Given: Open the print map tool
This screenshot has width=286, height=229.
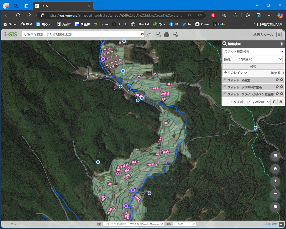Looking at the screenshot, I should point(167,34).
